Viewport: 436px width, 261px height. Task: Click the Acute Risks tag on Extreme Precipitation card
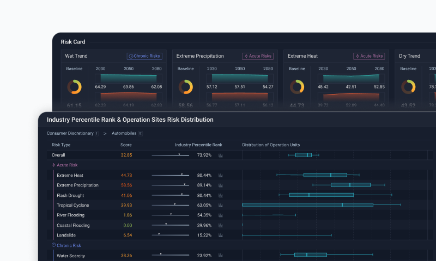coord(258,56)
